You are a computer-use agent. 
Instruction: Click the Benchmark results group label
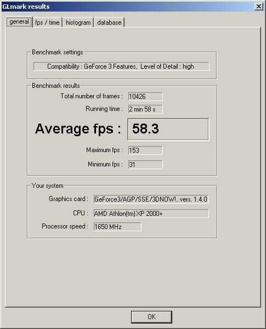(56, 86)
